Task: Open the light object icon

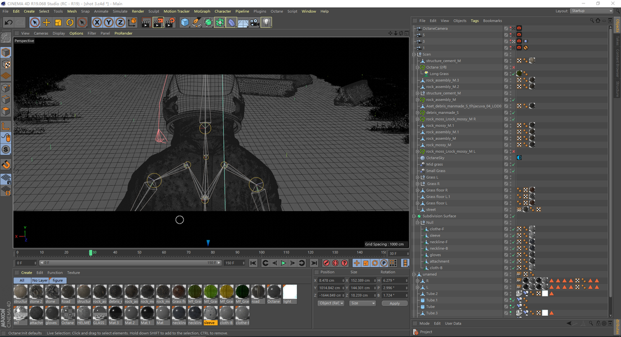Action: 266,22
